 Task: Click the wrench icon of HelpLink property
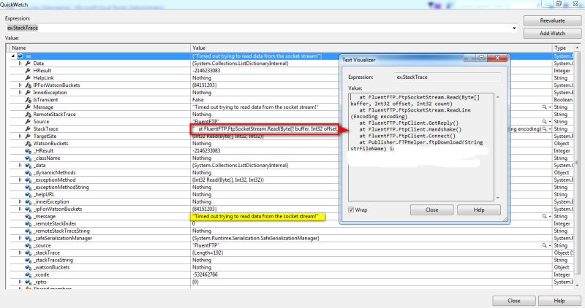[28, 78]
